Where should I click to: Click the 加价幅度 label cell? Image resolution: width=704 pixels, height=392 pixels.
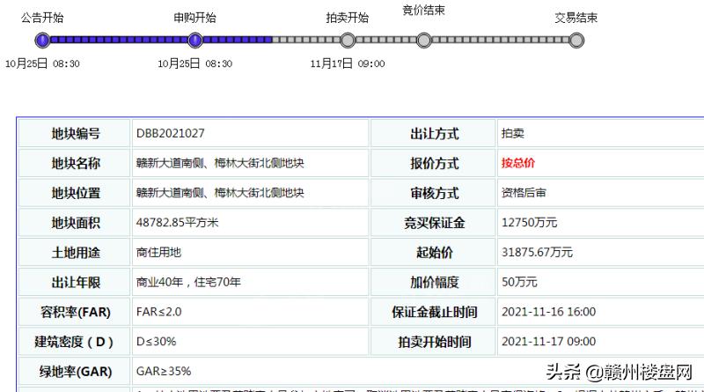[433, 282]
